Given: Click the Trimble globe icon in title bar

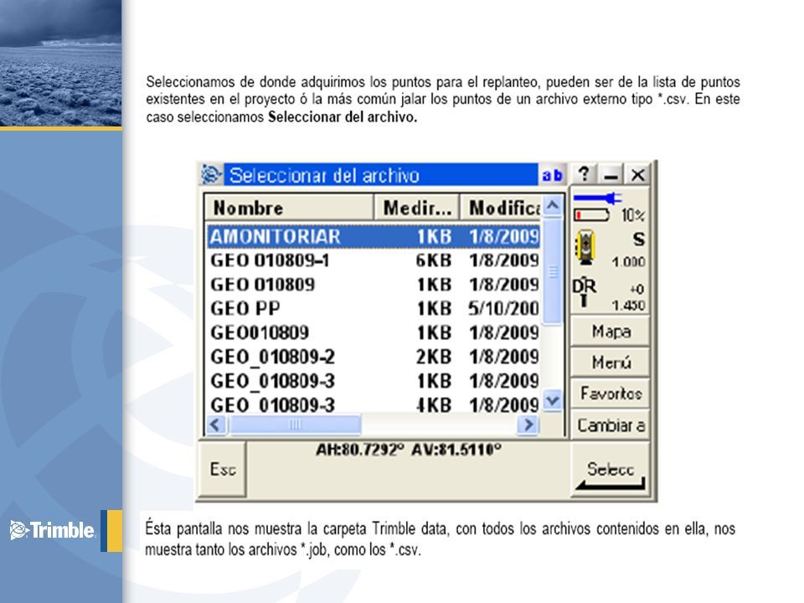Looking at the screenshot, I should click(211, 175).
